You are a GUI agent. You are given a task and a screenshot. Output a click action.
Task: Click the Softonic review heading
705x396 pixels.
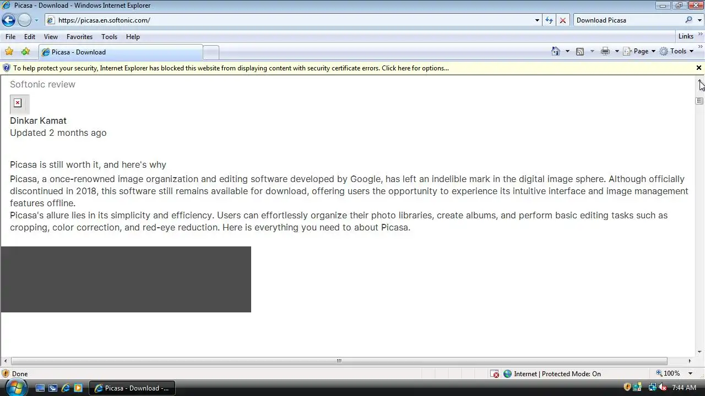click(42, 84)
